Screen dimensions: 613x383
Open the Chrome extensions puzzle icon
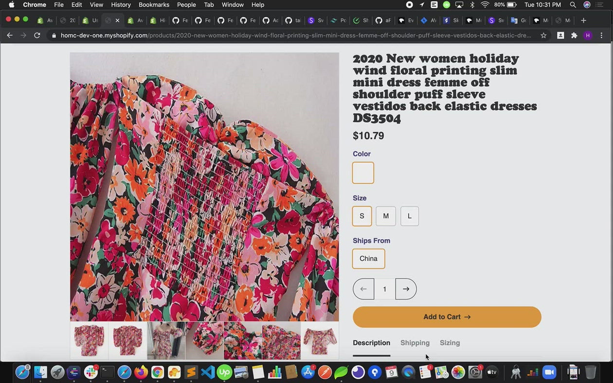574,35
